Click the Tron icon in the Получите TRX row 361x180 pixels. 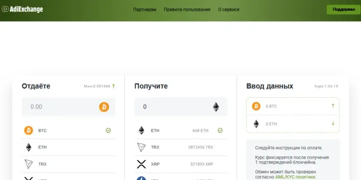(141, 147)
